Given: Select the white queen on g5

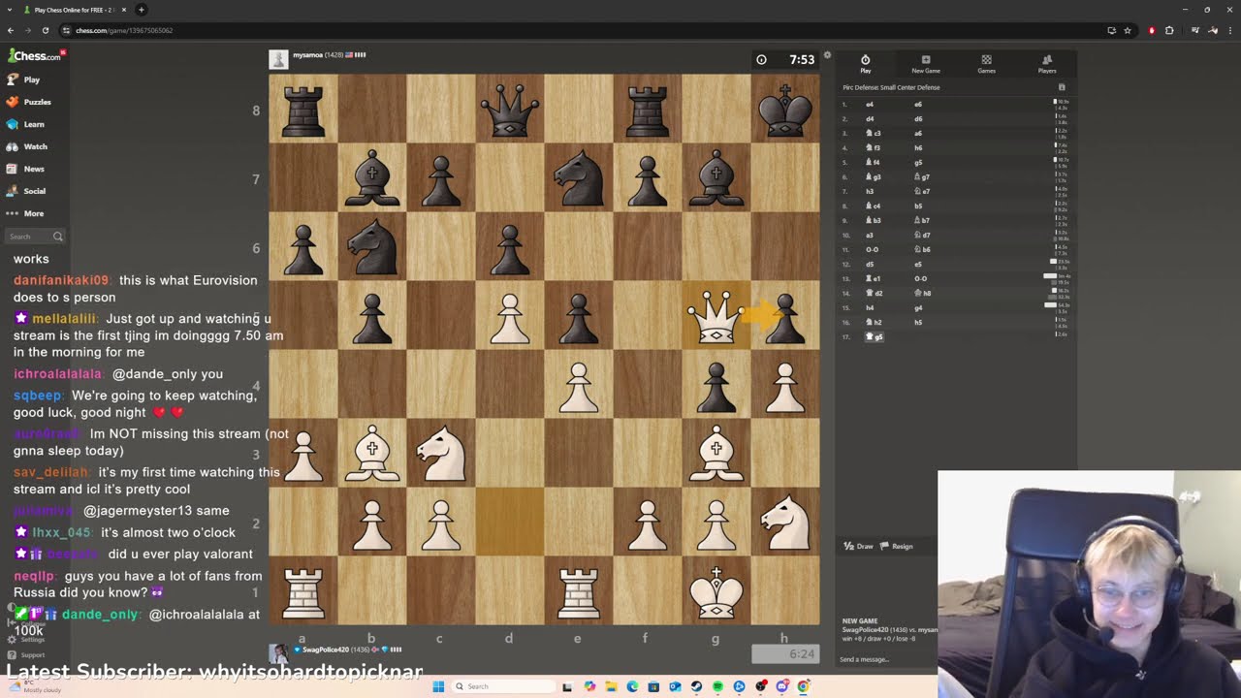Looking at the screenshot, I should click(716, 316).
